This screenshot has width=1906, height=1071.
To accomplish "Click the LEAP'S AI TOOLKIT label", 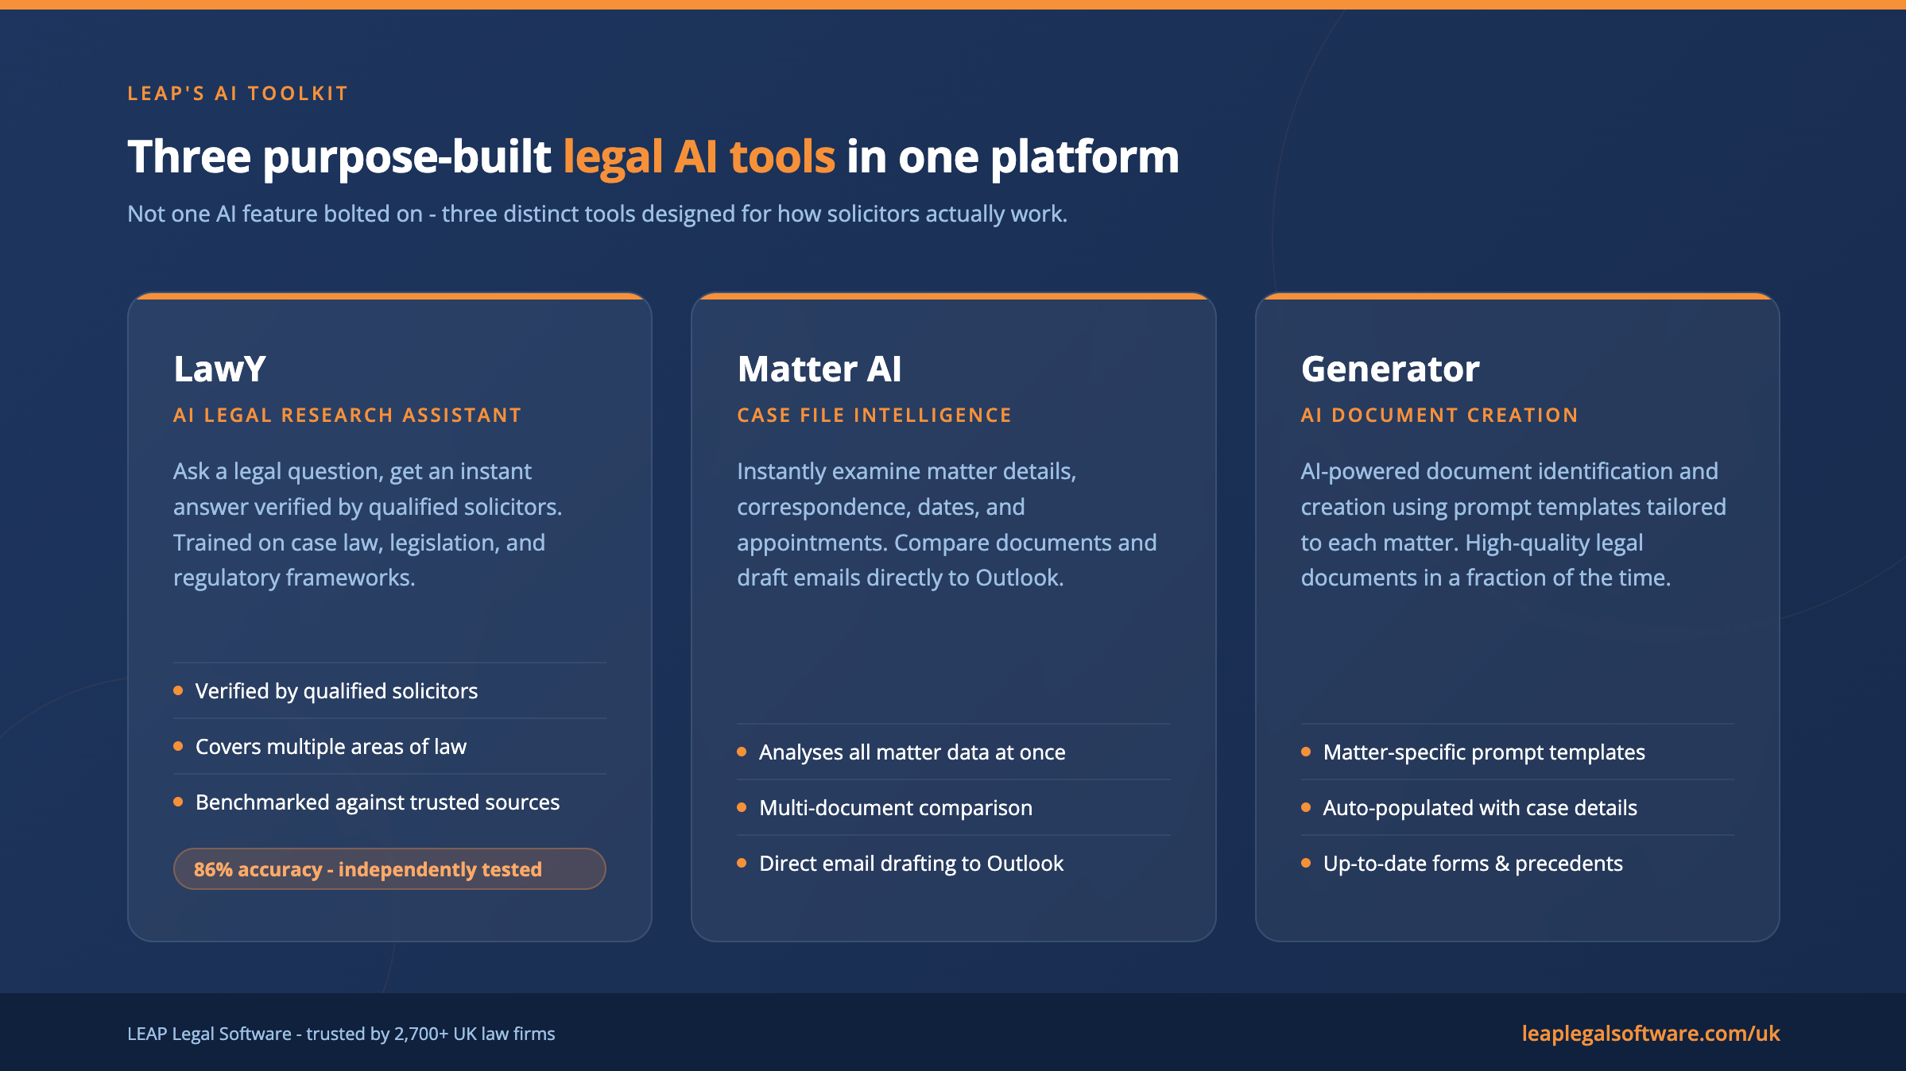I will tap(238, 93).
